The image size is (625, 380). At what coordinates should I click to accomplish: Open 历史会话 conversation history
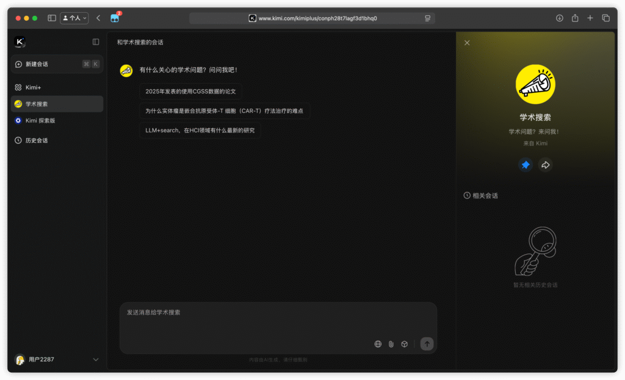click(x=57, y=141)
